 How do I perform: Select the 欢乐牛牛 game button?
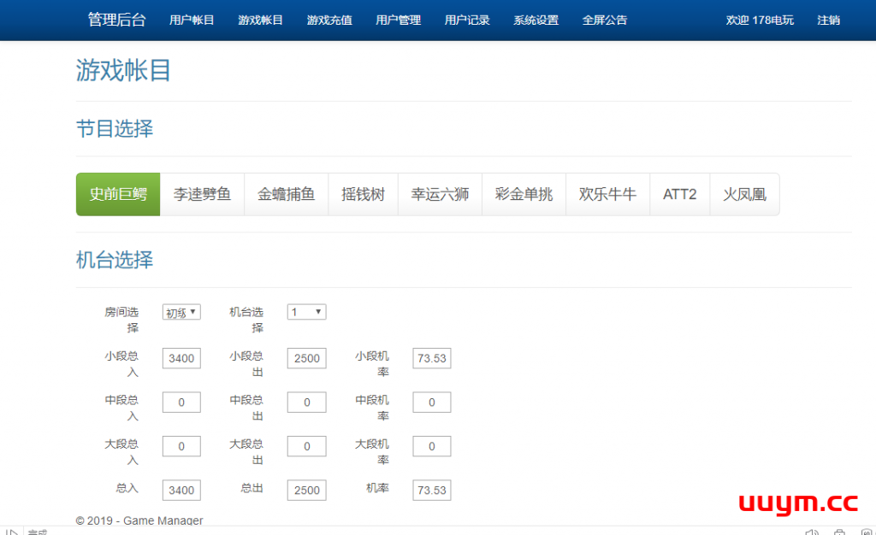[607, 194]
